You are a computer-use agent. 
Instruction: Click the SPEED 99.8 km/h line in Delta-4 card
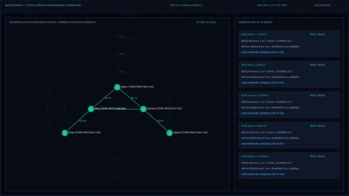click(x=267, y=132)
